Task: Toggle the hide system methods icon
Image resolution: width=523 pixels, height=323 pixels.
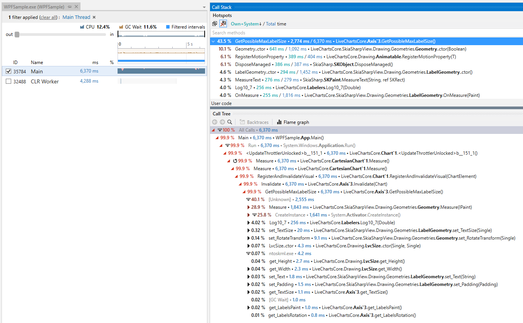Action: (x=223, y=24)
